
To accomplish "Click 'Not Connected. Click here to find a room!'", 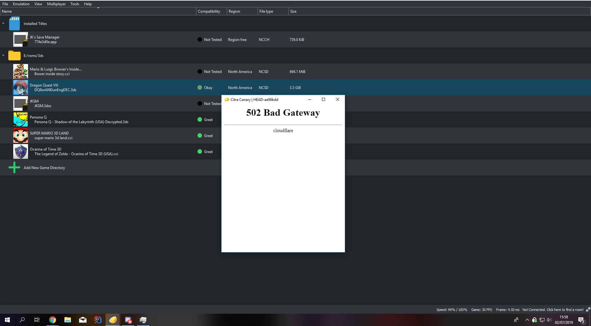I will pyautogui.click(x=553, y=310).
